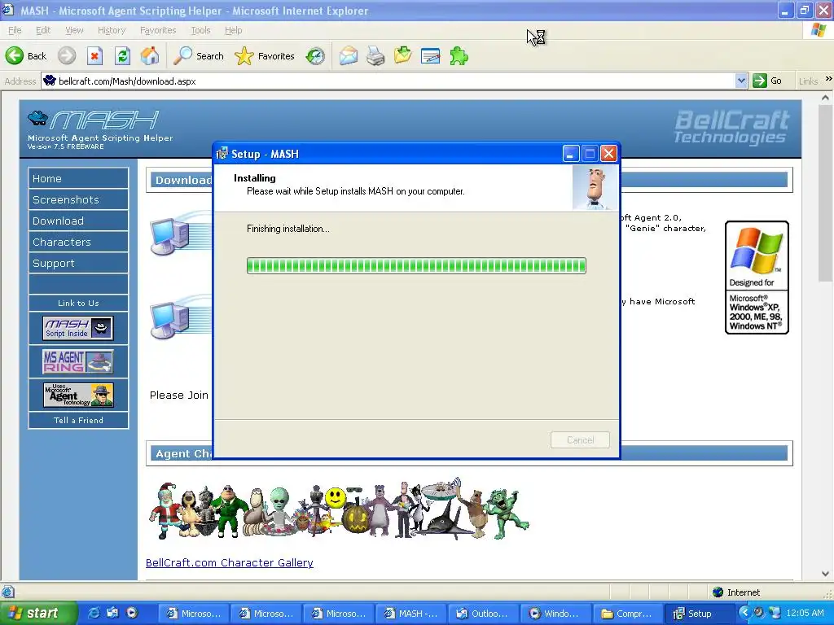
Task: Expand the Links toolbar chevron
Action: [828, 79]
